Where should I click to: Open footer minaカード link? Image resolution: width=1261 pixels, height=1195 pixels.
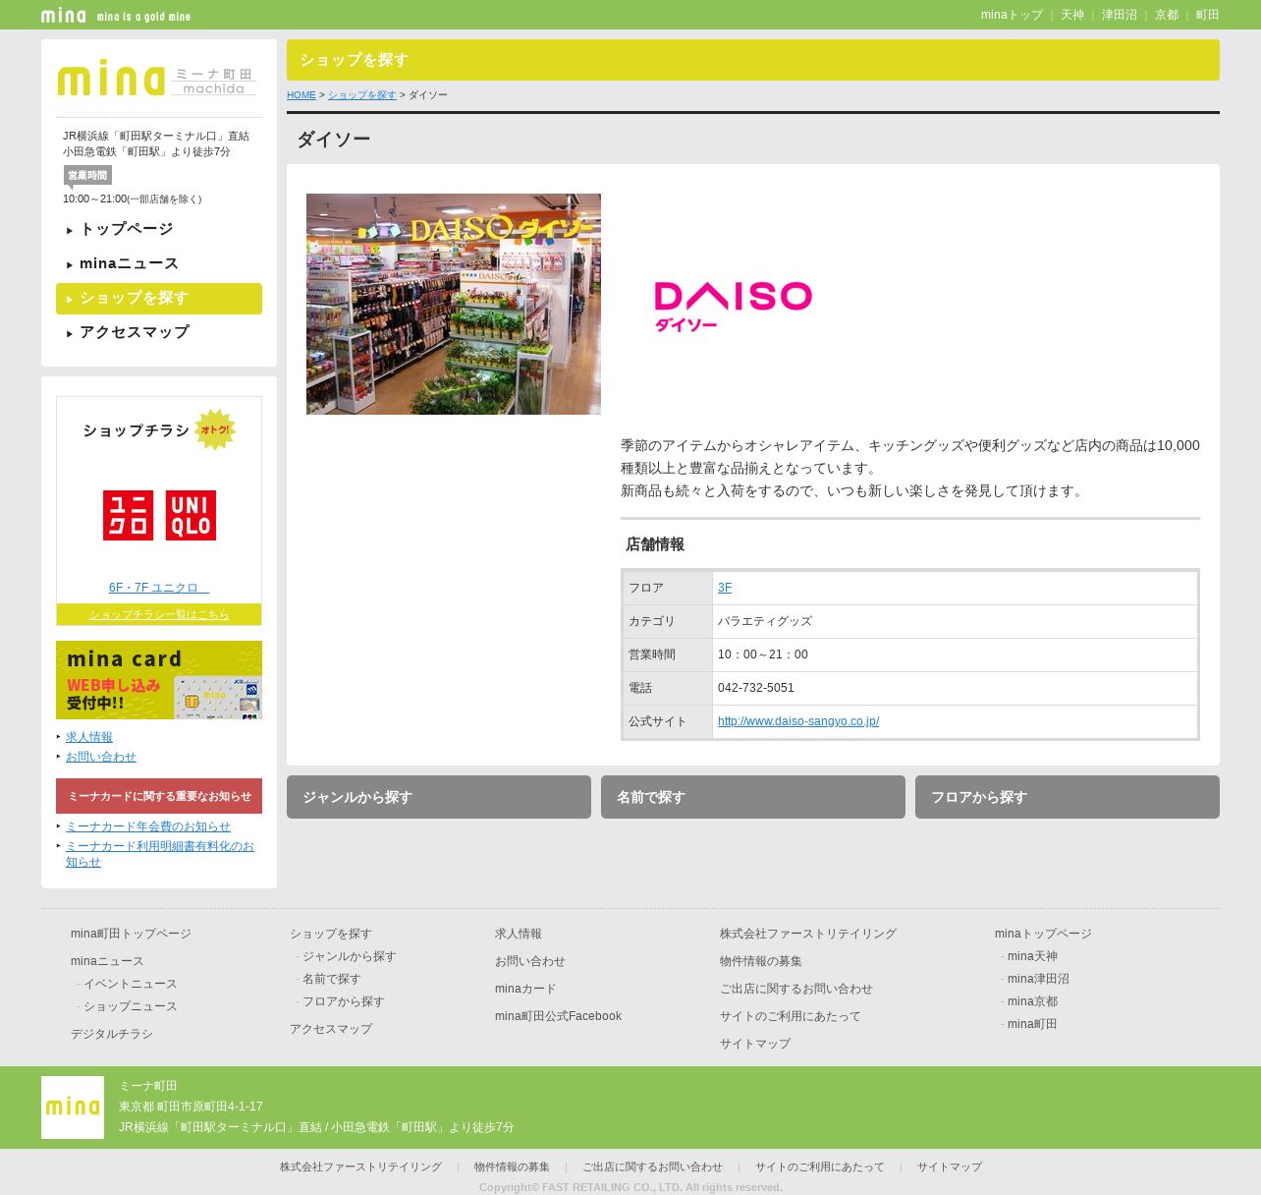click(525, 989)
